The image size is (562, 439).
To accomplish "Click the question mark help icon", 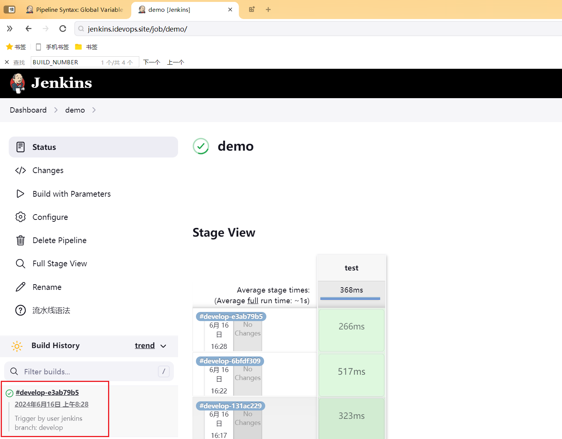I will 21,310.
